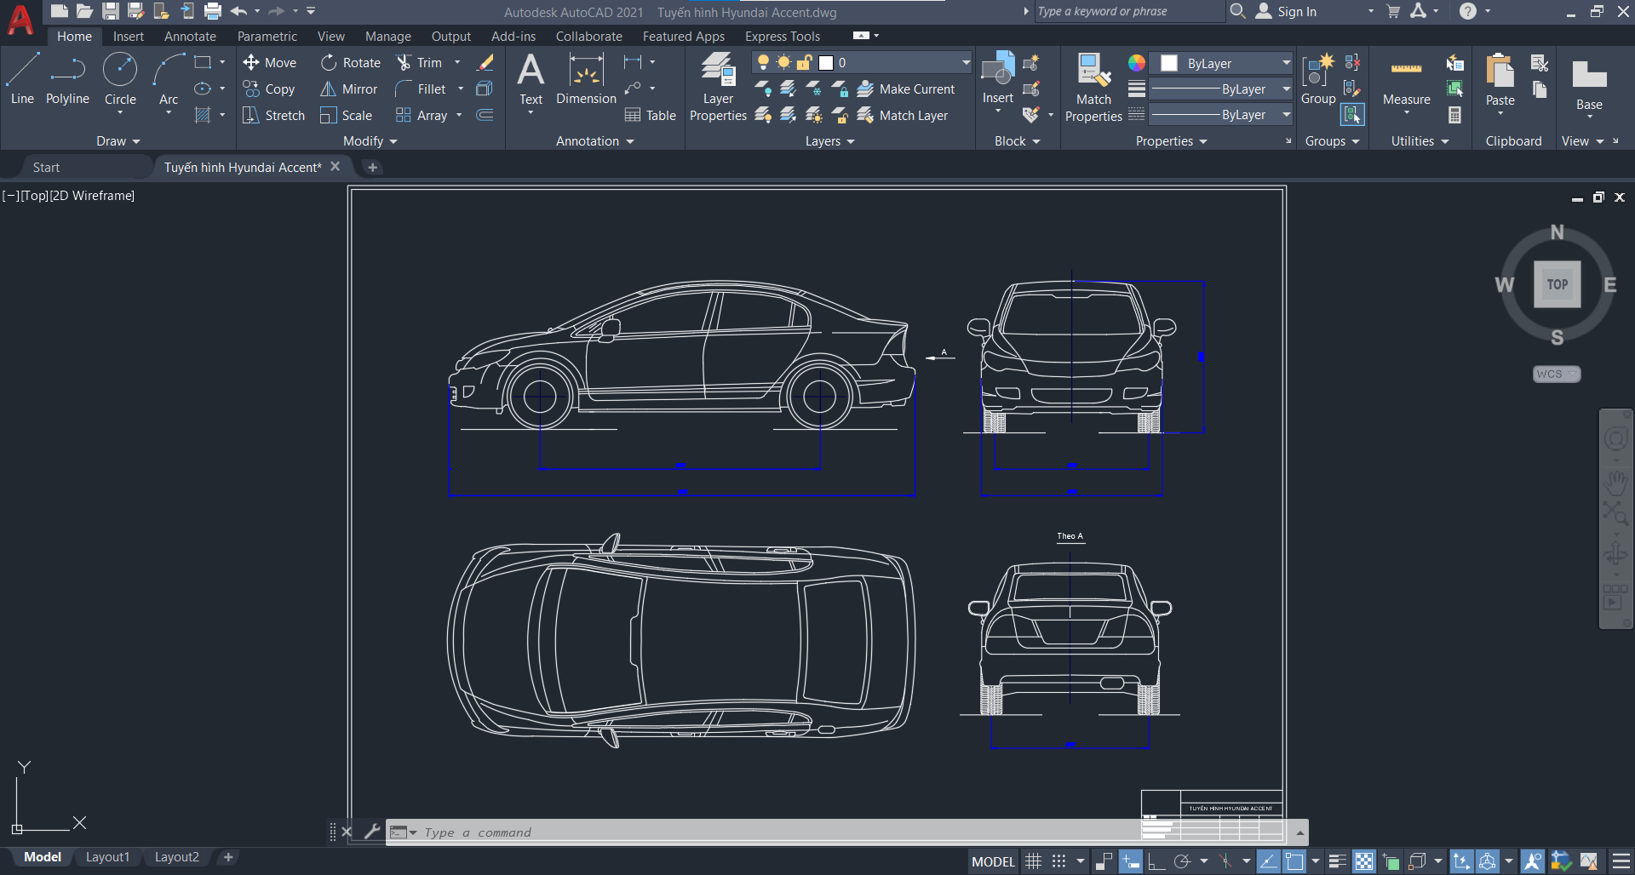Open Layer Properties manager
The height and width of the screenshot is (875, 1635).
(718, 87)
